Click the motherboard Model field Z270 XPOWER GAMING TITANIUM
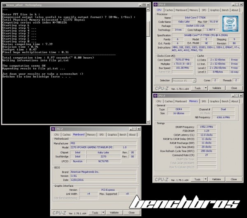Image resolution: width=247 pixels, height=218 pixels. click(x=91, y=148)
